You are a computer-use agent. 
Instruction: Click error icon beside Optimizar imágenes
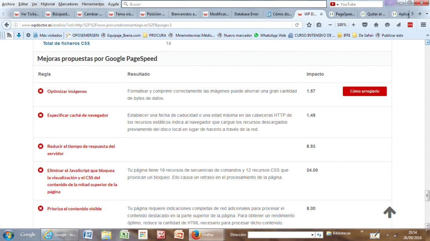coord(41,91)
